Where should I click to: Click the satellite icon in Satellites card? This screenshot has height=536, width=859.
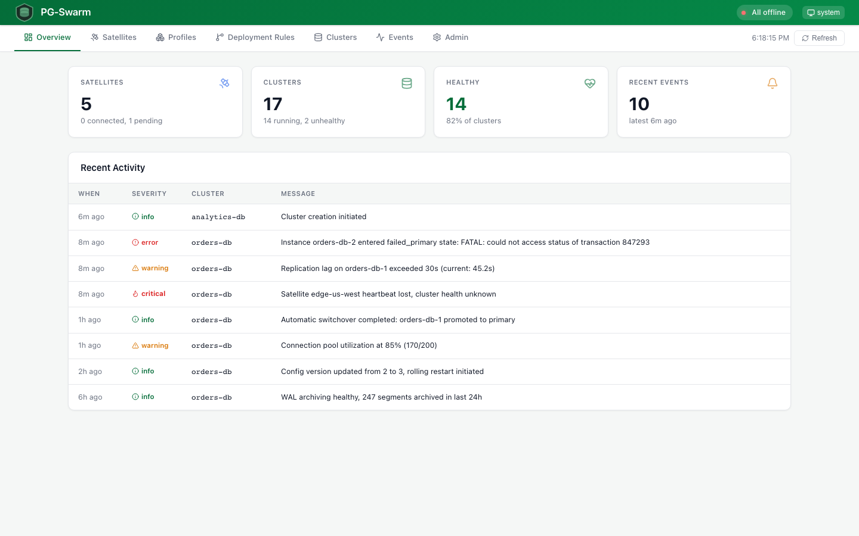click(x=224, y=83)
